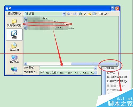Close the 打开 dialog

(117, 8)
